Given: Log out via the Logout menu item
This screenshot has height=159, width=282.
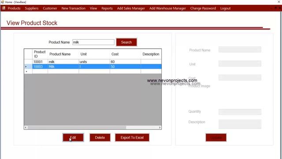Looking at the screenshot, I should [225, 8].
